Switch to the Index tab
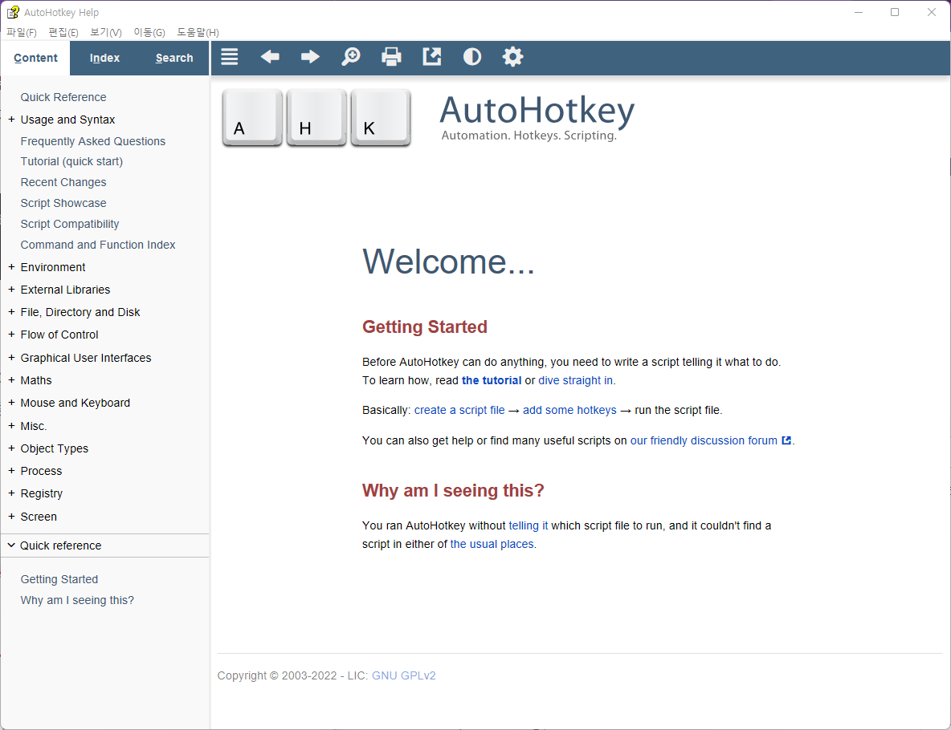The width and height of the screenshot is (951, 730). [104, 58]
